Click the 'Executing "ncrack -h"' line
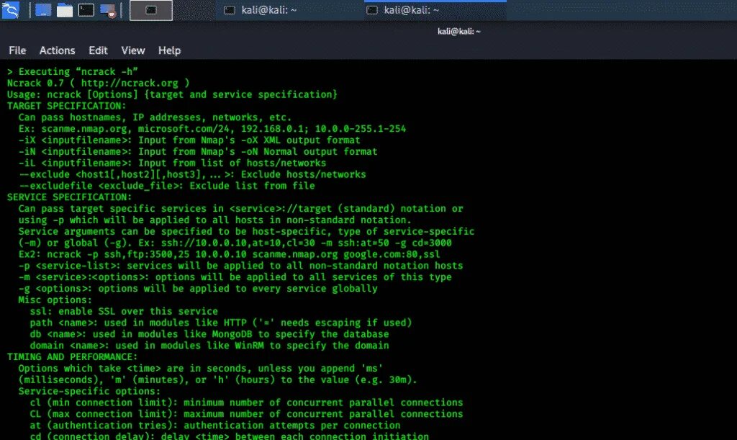 pos(73,71)
